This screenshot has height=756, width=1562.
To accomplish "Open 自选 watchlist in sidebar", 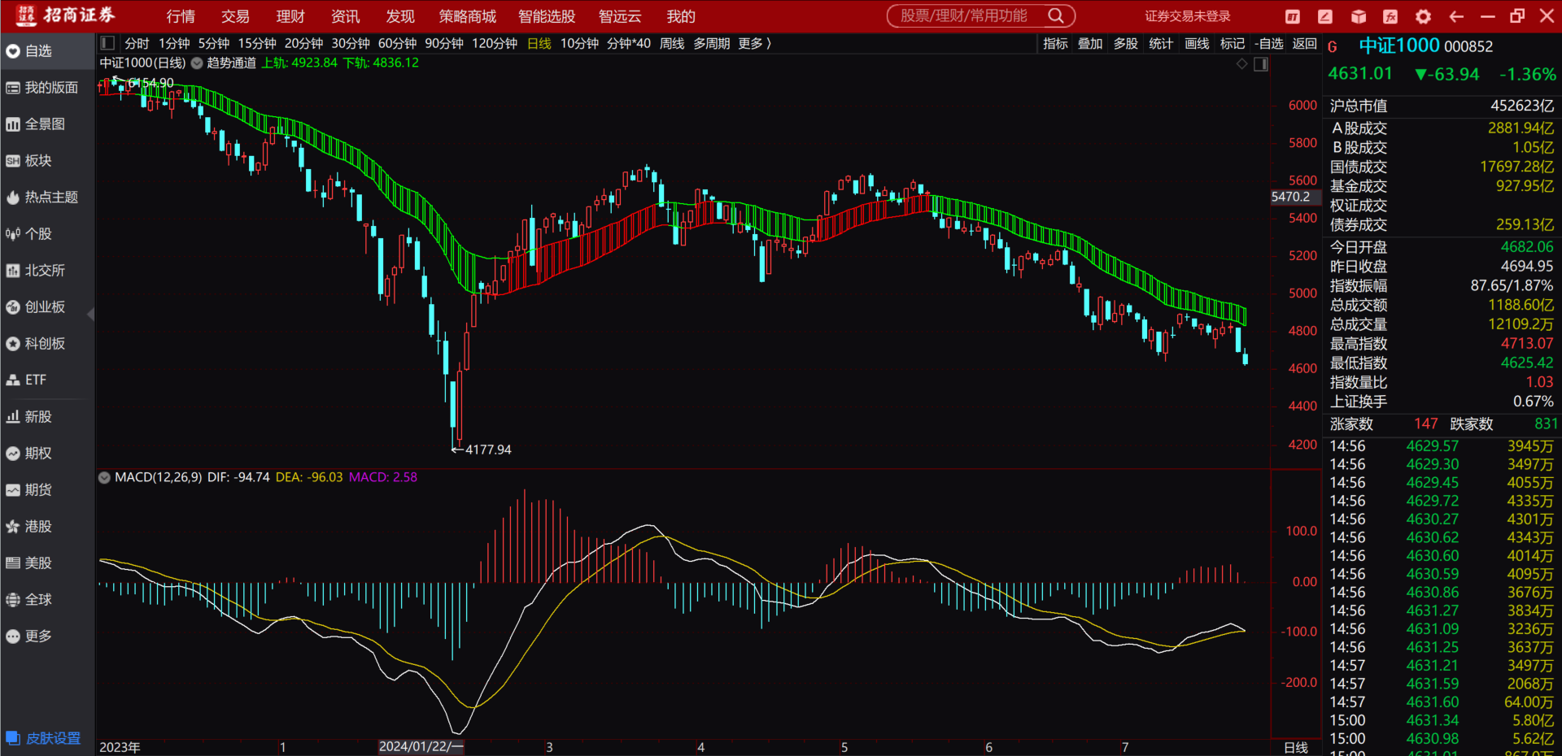I will tap(47, 51).
